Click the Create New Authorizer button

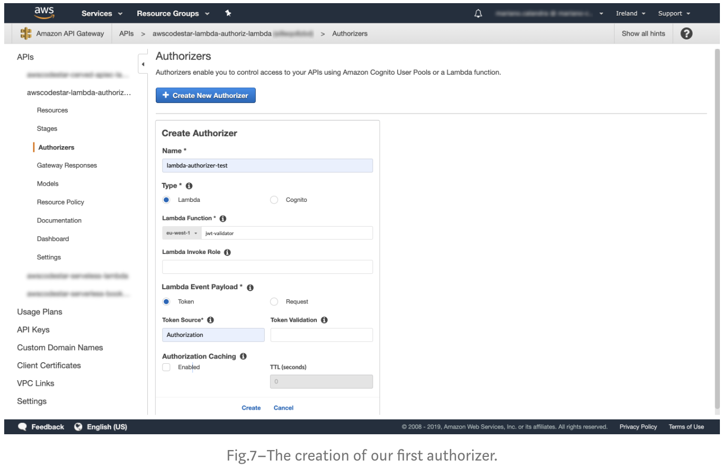click(x=206, y=95)
